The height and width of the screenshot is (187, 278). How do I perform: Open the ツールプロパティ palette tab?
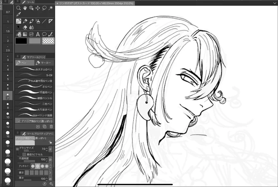pyautogui.click(x=38, y=134)
